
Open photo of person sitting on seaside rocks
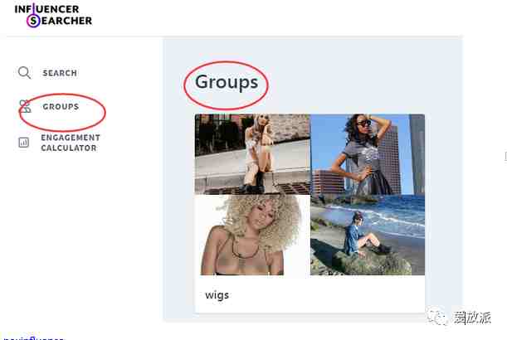point(368,235)
